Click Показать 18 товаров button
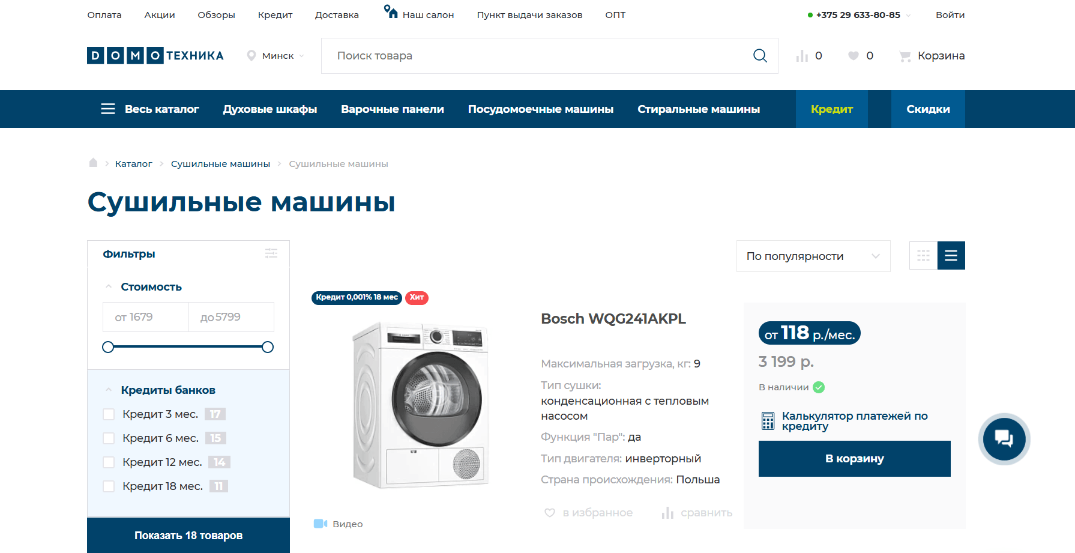The width and height of the screenshot is (1075, 553). point(188,536)
